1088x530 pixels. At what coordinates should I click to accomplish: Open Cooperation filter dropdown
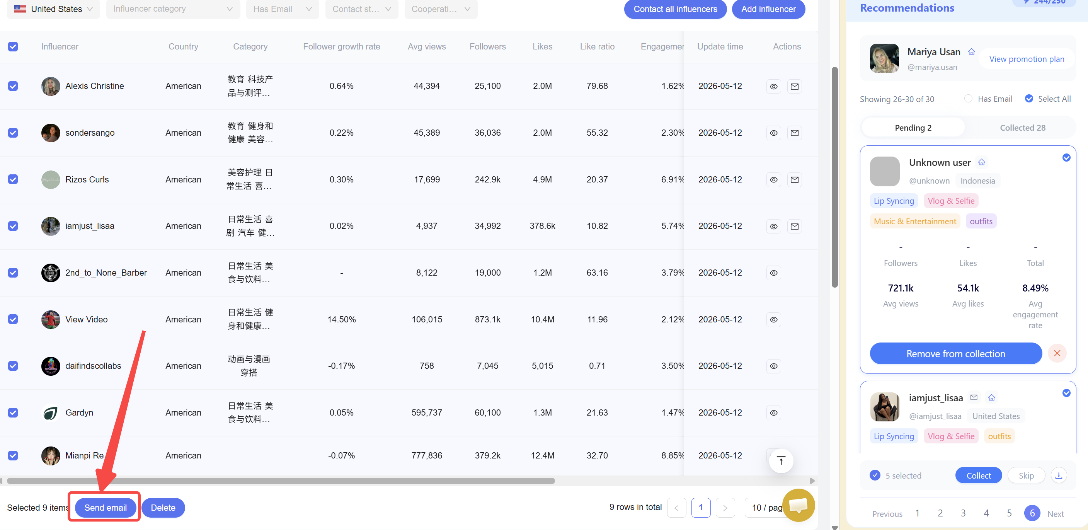[x=441, y=9]
